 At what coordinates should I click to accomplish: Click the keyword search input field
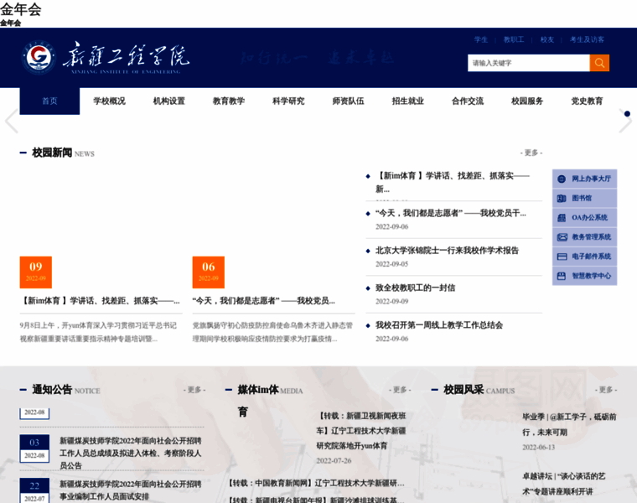[528, 63]
